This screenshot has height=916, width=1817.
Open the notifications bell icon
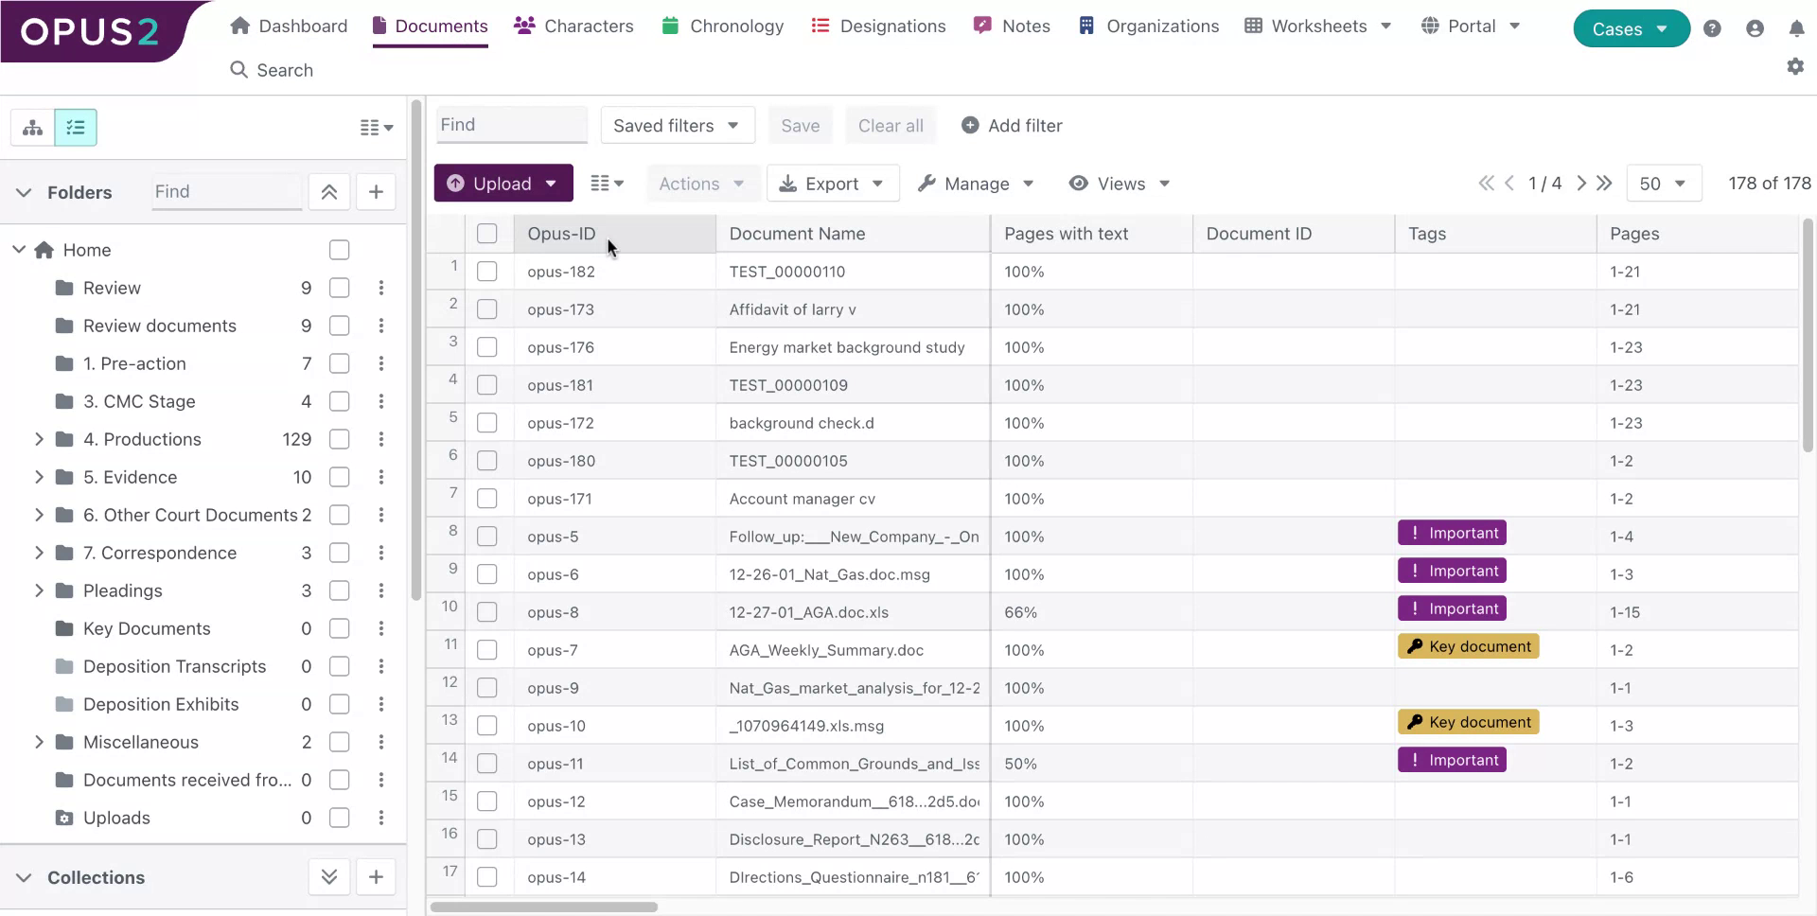[1797, 28]
